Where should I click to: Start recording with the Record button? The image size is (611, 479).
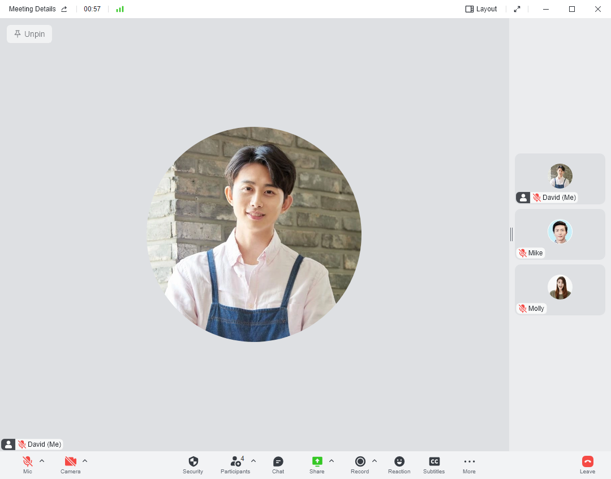pos(360,465)
